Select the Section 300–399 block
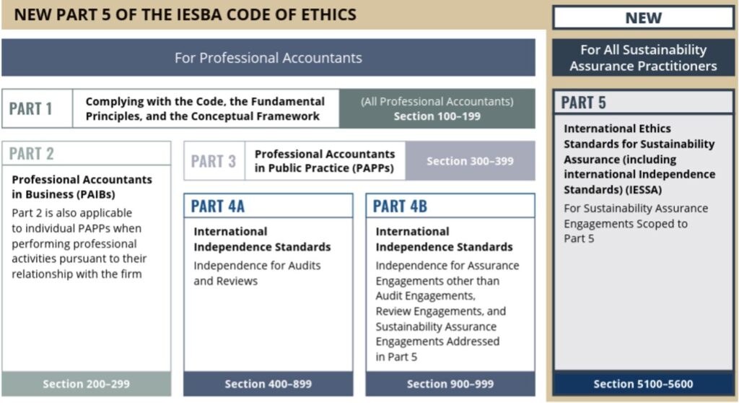 pyautogui.click(x=470, y=161)
